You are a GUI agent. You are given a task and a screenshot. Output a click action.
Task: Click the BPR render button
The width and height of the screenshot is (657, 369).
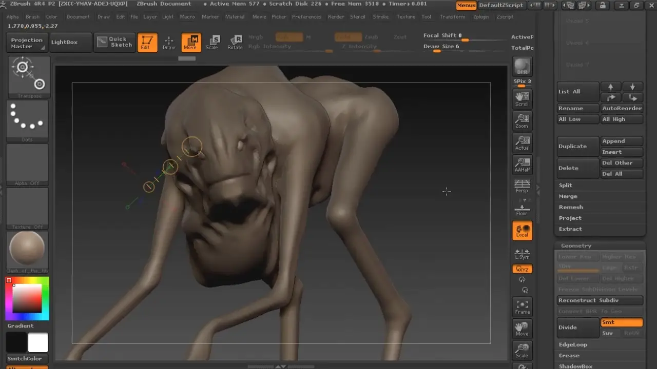click(x=522, y=66)
